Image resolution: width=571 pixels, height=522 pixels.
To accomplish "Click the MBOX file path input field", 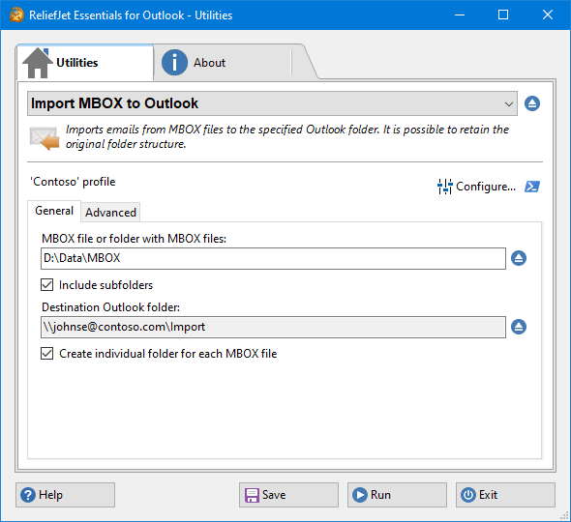I will pos(273,259).
